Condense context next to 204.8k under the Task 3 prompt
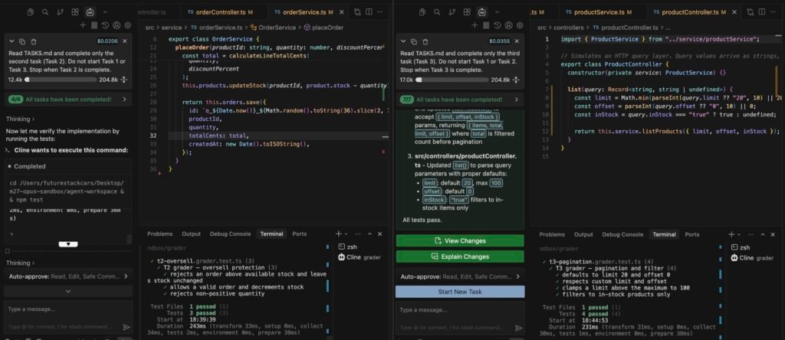Image resolution: width=785 pixels, height=340 pixels. point(516,80)
